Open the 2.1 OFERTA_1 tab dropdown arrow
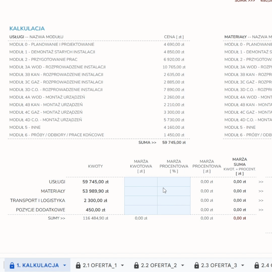Screen dimensions: 272x272 coord(123,265)
